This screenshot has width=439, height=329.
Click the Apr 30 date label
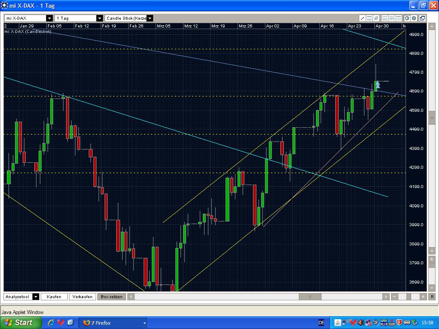(382, 26)
